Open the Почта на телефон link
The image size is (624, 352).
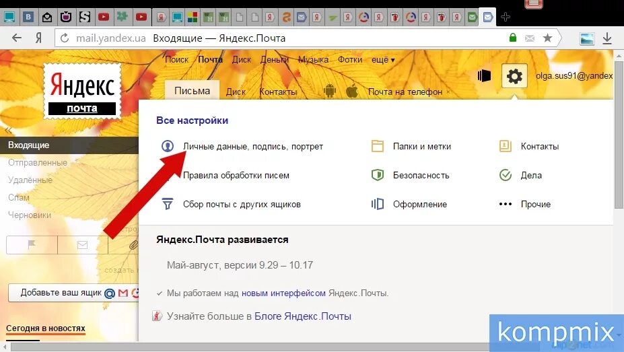[405, 92]
